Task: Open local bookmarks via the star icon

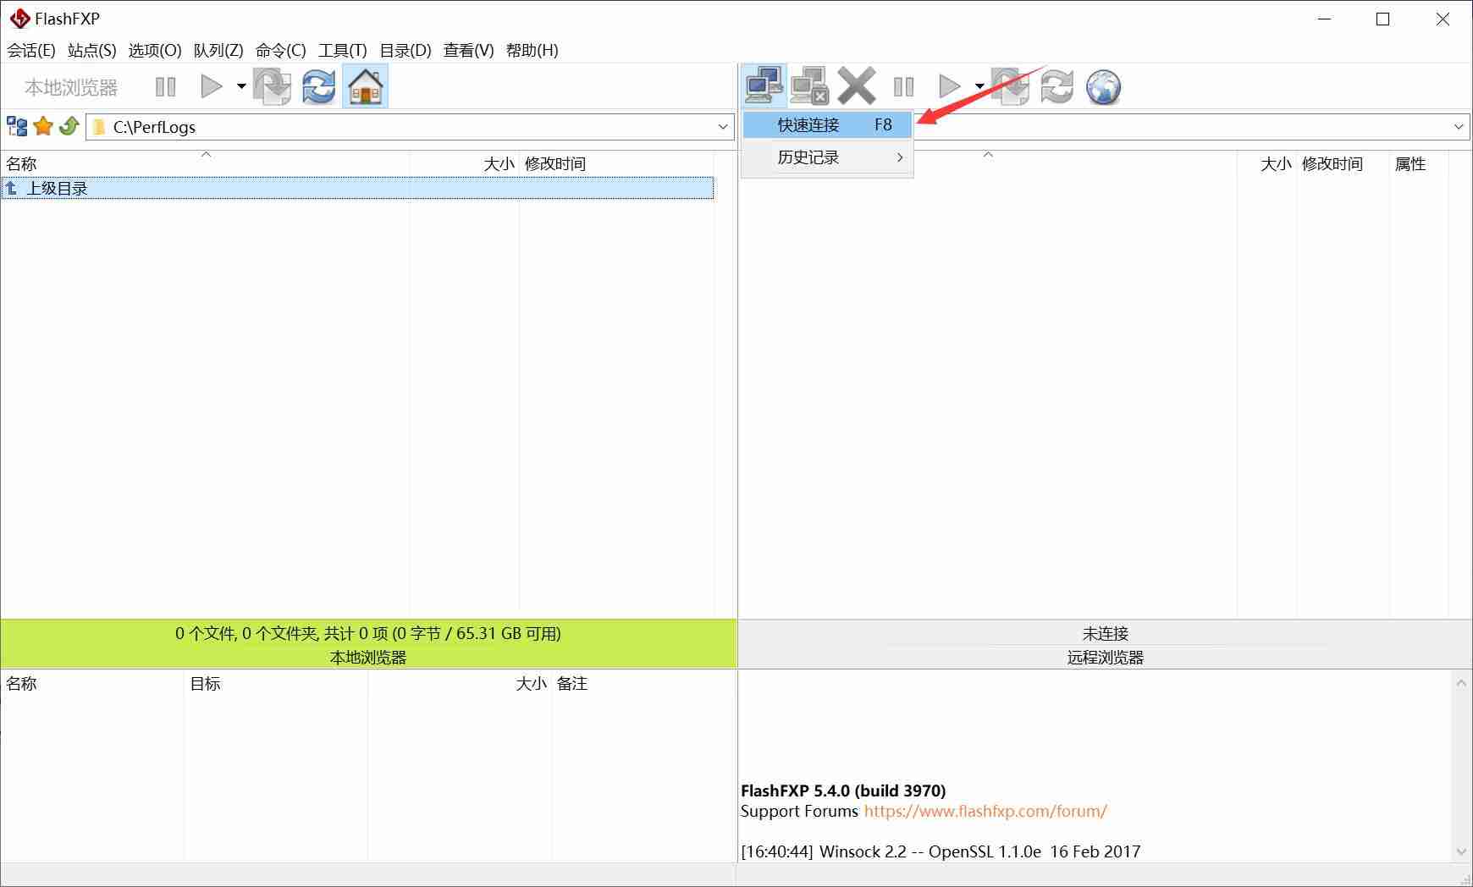Action: 42,126
